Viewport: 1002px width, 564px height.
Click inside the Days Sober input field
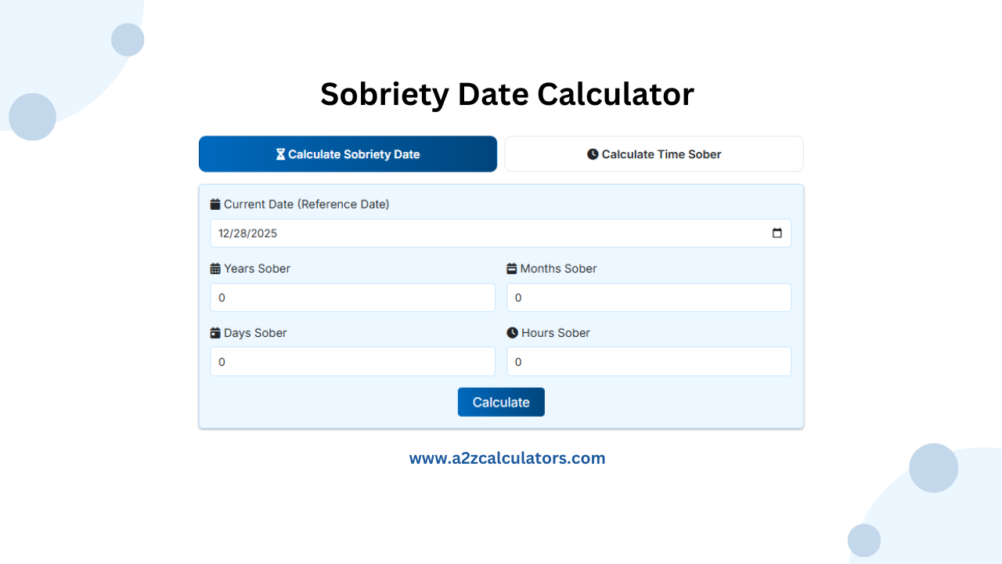point(352,361)
